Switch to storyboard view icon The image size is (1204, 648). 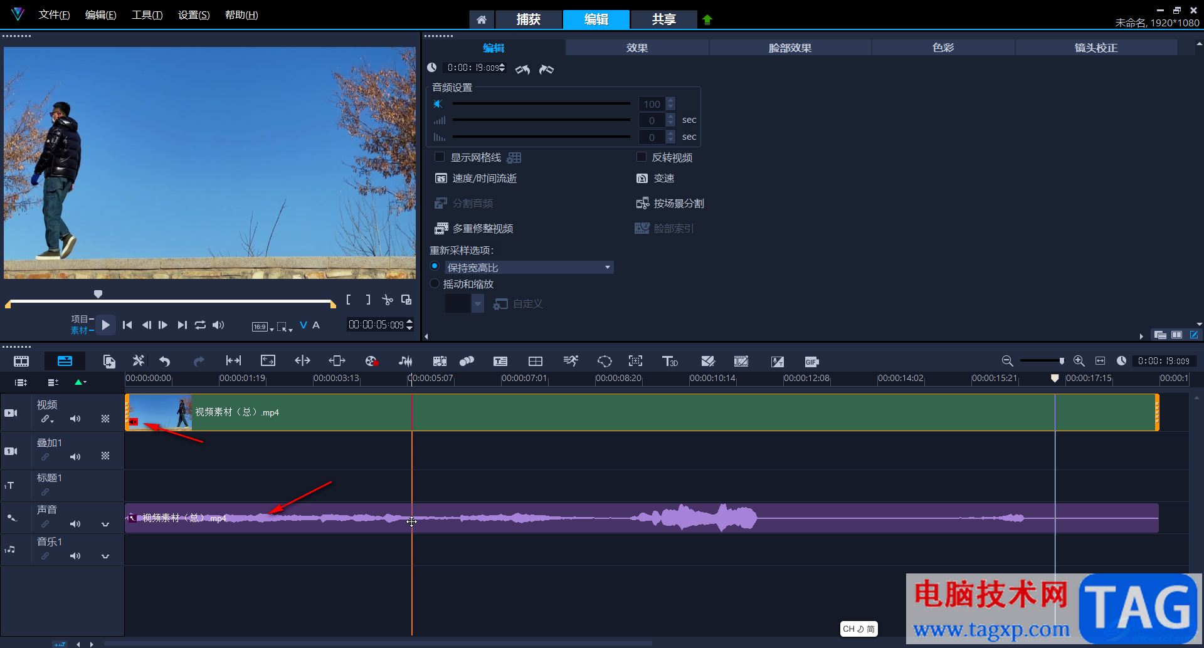pyautogui.click(x=21, y=361)
